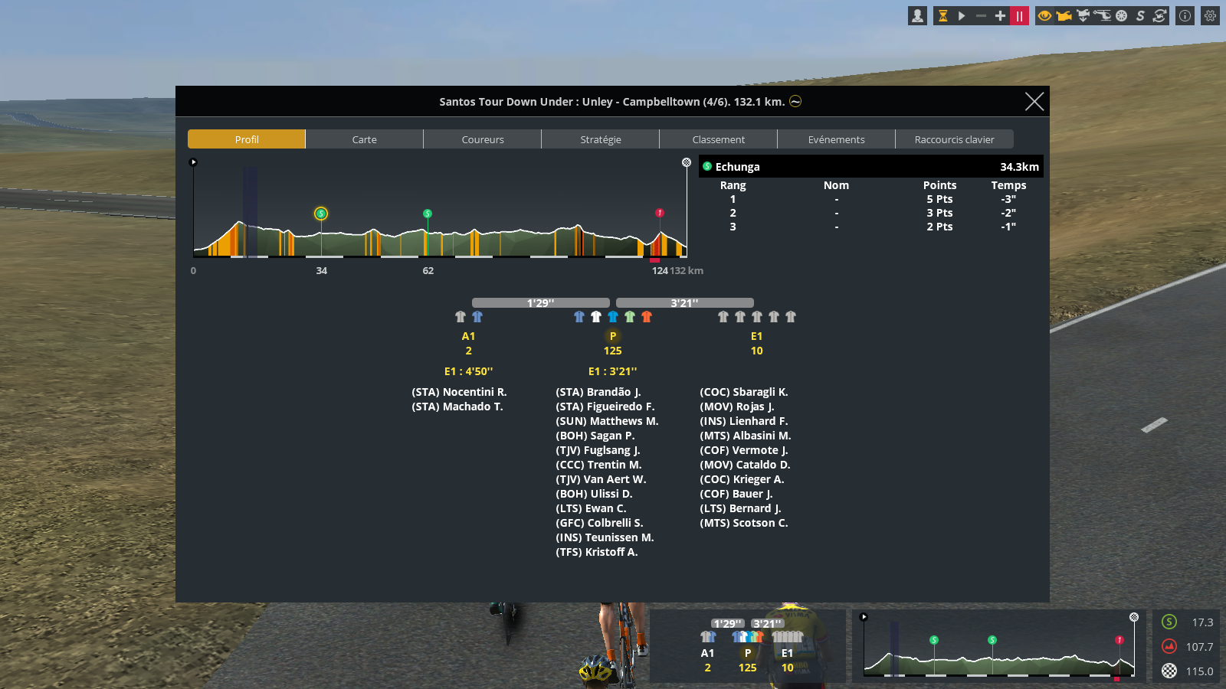Click the hourglass time-speed icon
Screen dimensions: 1226x689
[x=942, y=15]
